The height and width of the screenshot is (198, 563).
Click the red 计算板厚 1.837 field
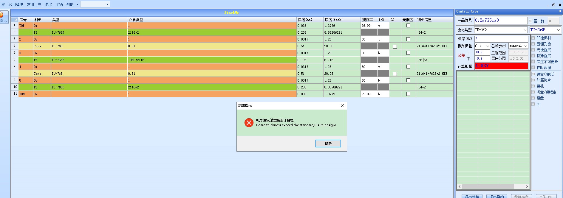(501, 66)
